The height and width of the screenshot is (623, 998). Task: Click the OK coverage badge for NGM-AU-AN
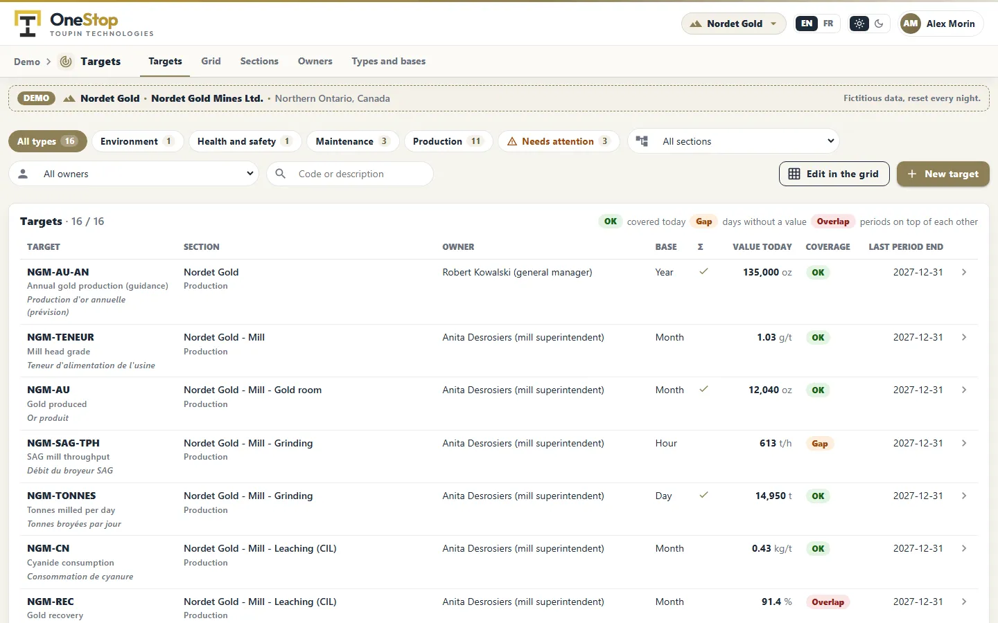point(818,273)
